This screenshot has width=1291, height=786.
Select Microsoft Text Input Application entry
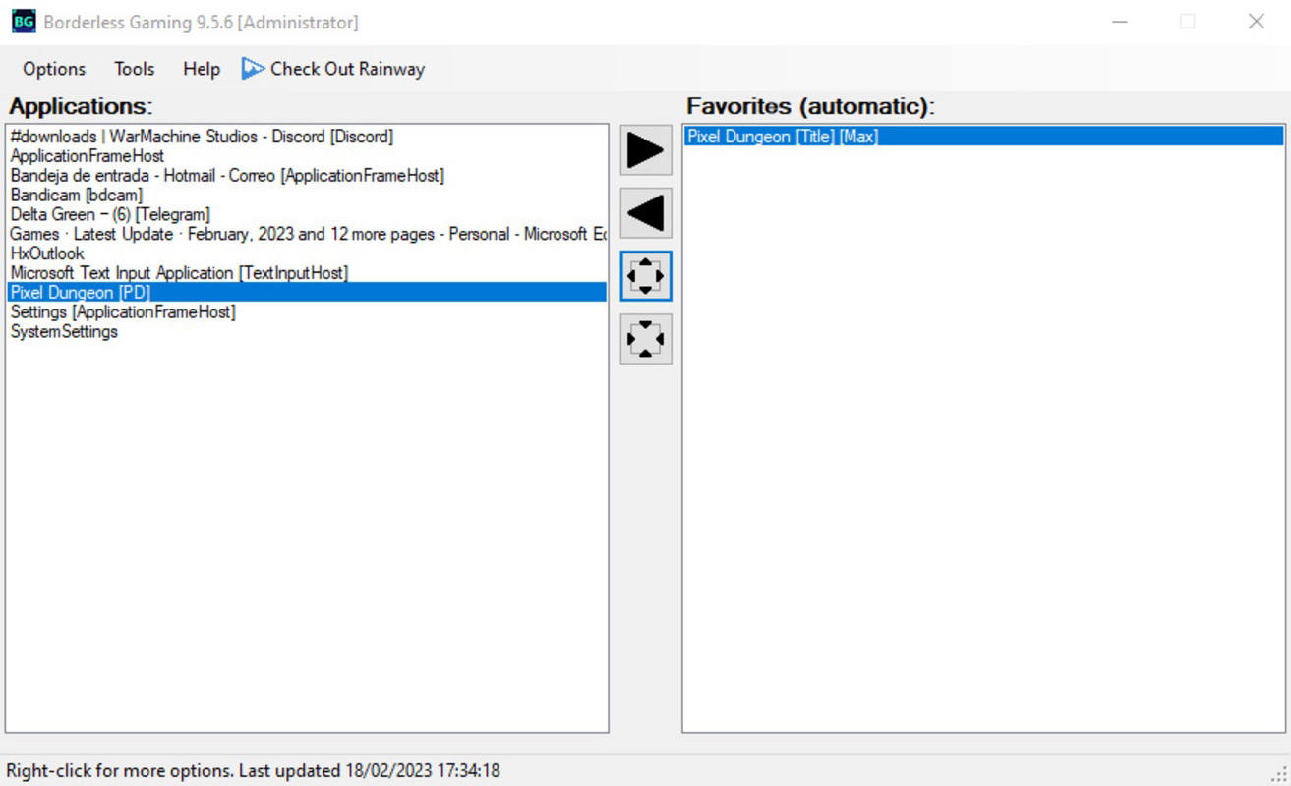[180, 273]
